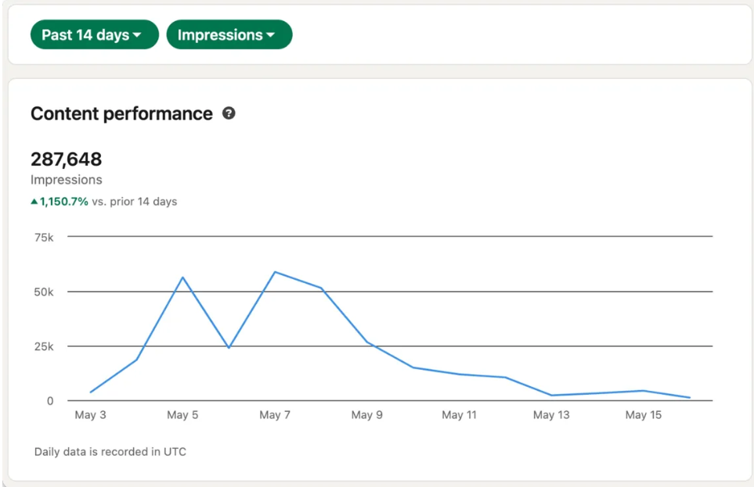Image resolution: width=754 pixels, height=487 pixels.
Task: Click the chart data point above May 13
Action: pos(551,396)
